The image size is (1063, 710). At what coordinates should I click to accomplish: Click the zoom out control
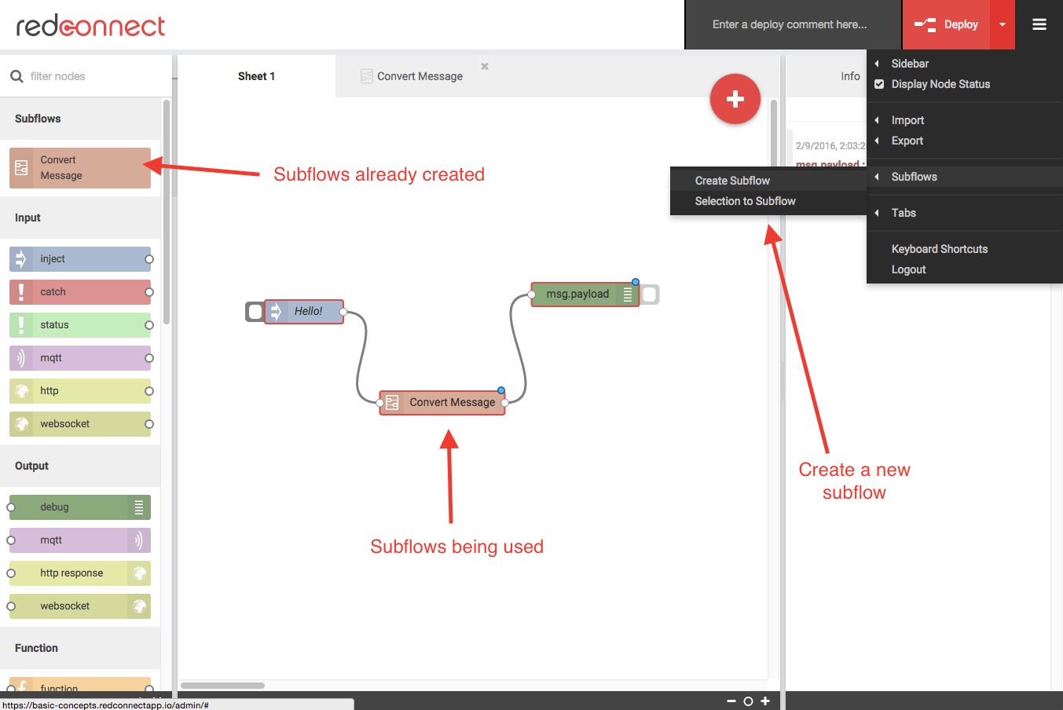pyautogui.click(x=731, y=701)
